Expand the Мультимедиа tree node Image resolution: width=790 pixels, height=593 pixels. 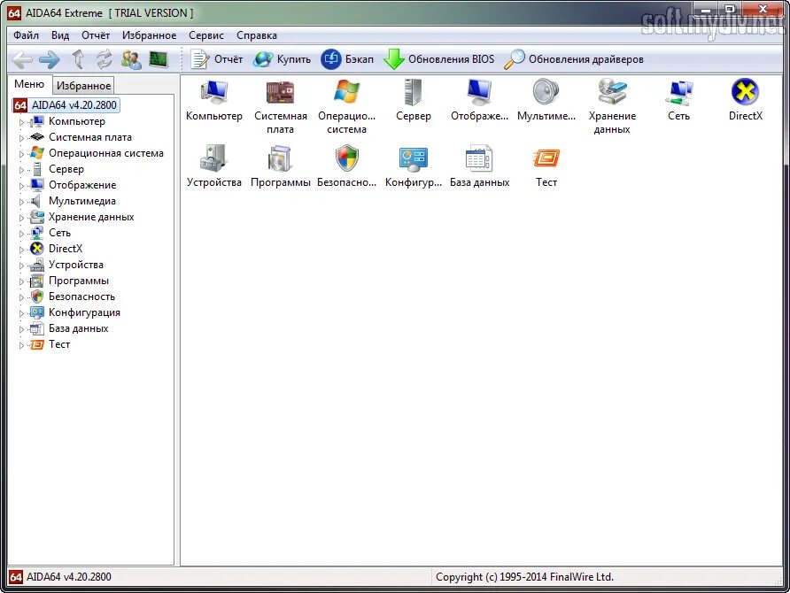[21, 202]
